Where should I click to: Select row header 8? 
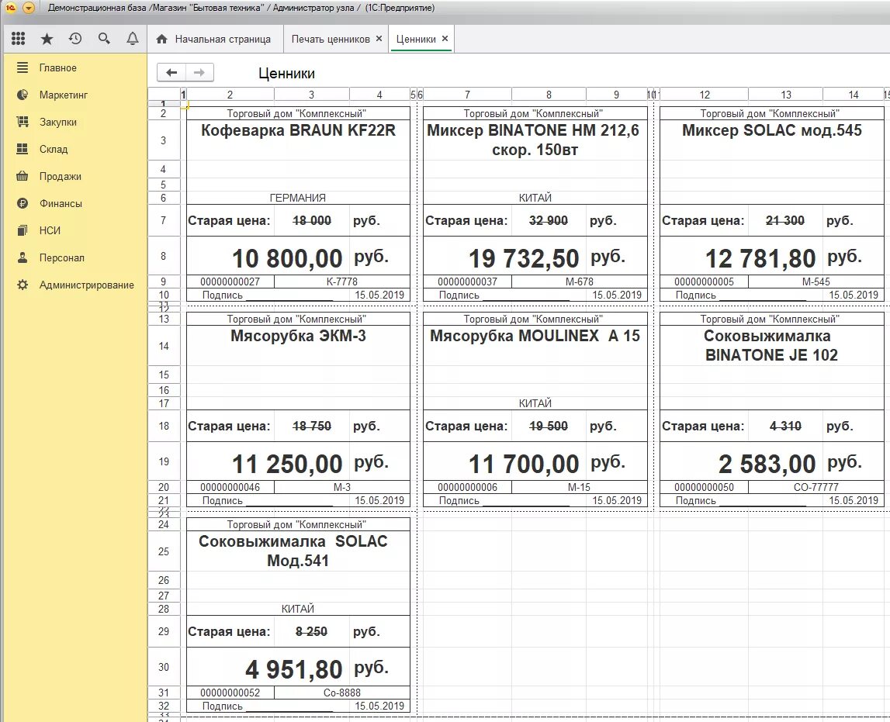click(x=164, y=256)
